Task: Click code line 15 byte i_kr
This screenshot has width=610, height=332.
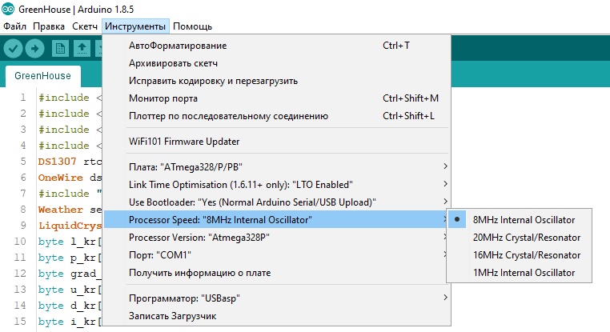Action: [x=70, y=322]
